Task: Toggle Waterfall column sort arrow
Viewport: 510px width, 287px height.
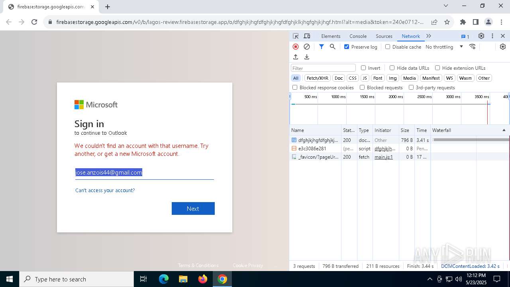Action: [x=504, y=130]
